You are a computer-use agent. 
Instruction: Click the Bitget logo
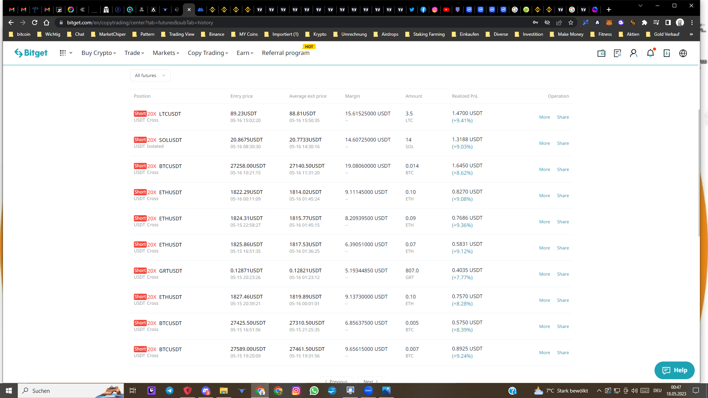(x=31, y=53)
